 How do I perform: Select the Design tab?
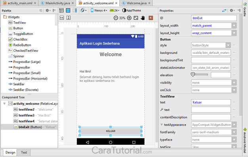(x=10, y=152)
